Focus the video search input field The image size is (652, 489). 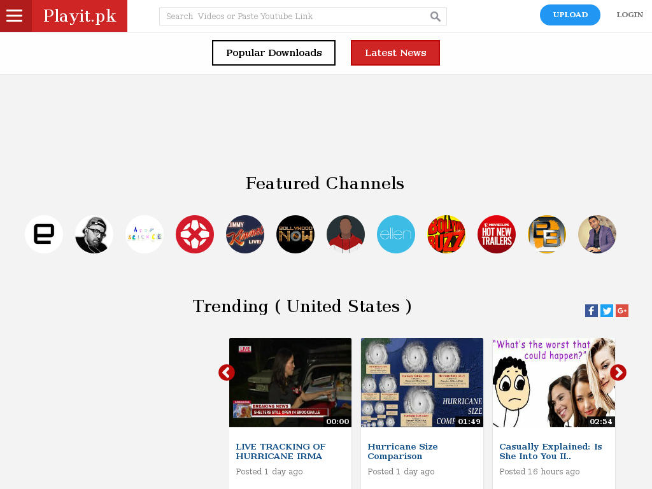(295, 16)
